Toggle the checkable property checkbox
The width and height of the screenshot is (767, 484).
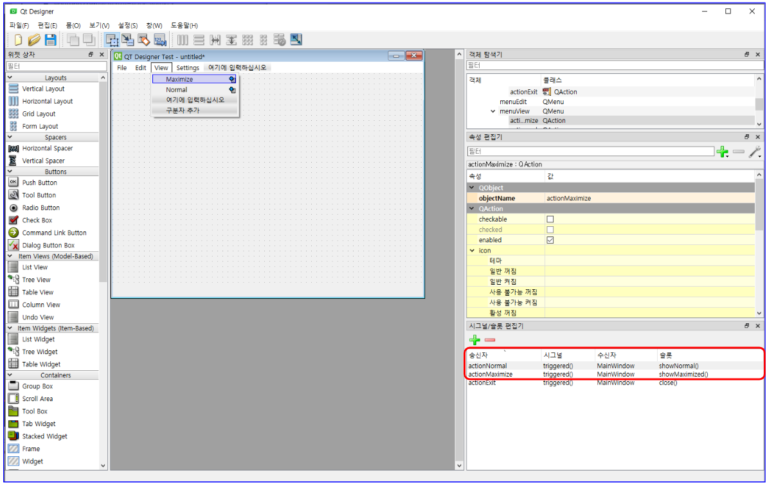coord(550,219)
